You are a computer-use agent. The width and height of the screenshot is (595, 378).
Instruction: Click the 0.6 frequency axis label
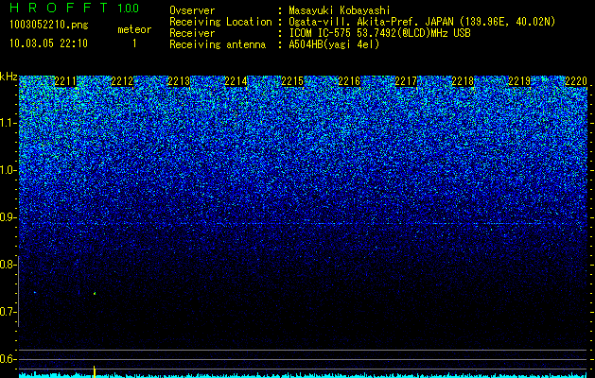coord(8,359)
